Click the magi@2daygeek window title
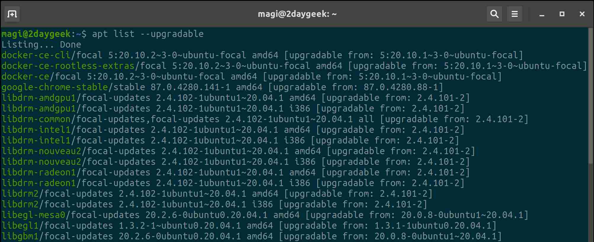 [297, 14]
